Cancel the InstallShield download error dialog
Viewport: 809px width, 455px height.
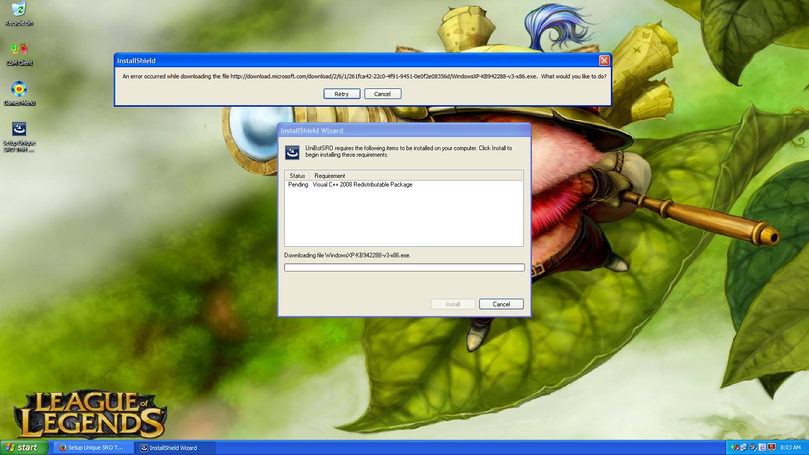click(x=382, y=94)
